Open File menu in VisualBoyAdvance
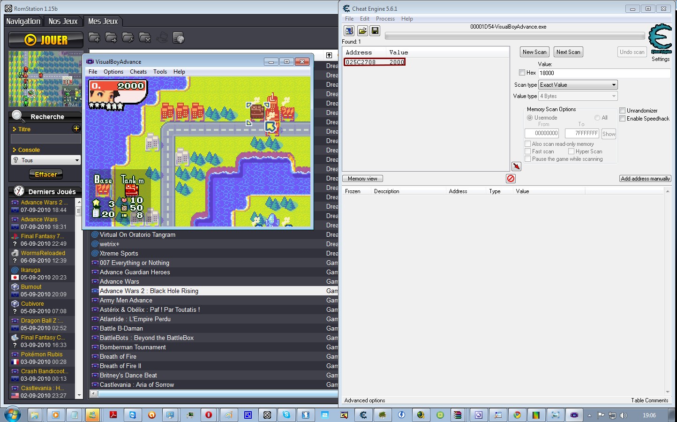 [93, 72]
